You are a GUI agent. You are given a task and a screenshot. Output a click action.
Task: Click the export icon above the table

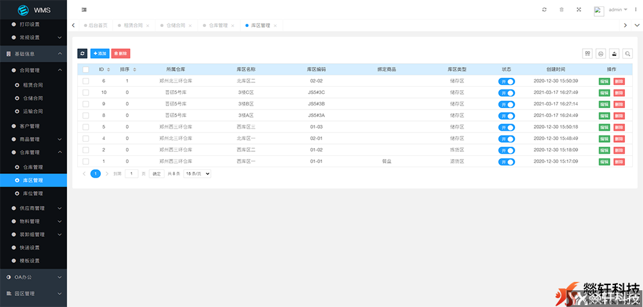point(614,54)
